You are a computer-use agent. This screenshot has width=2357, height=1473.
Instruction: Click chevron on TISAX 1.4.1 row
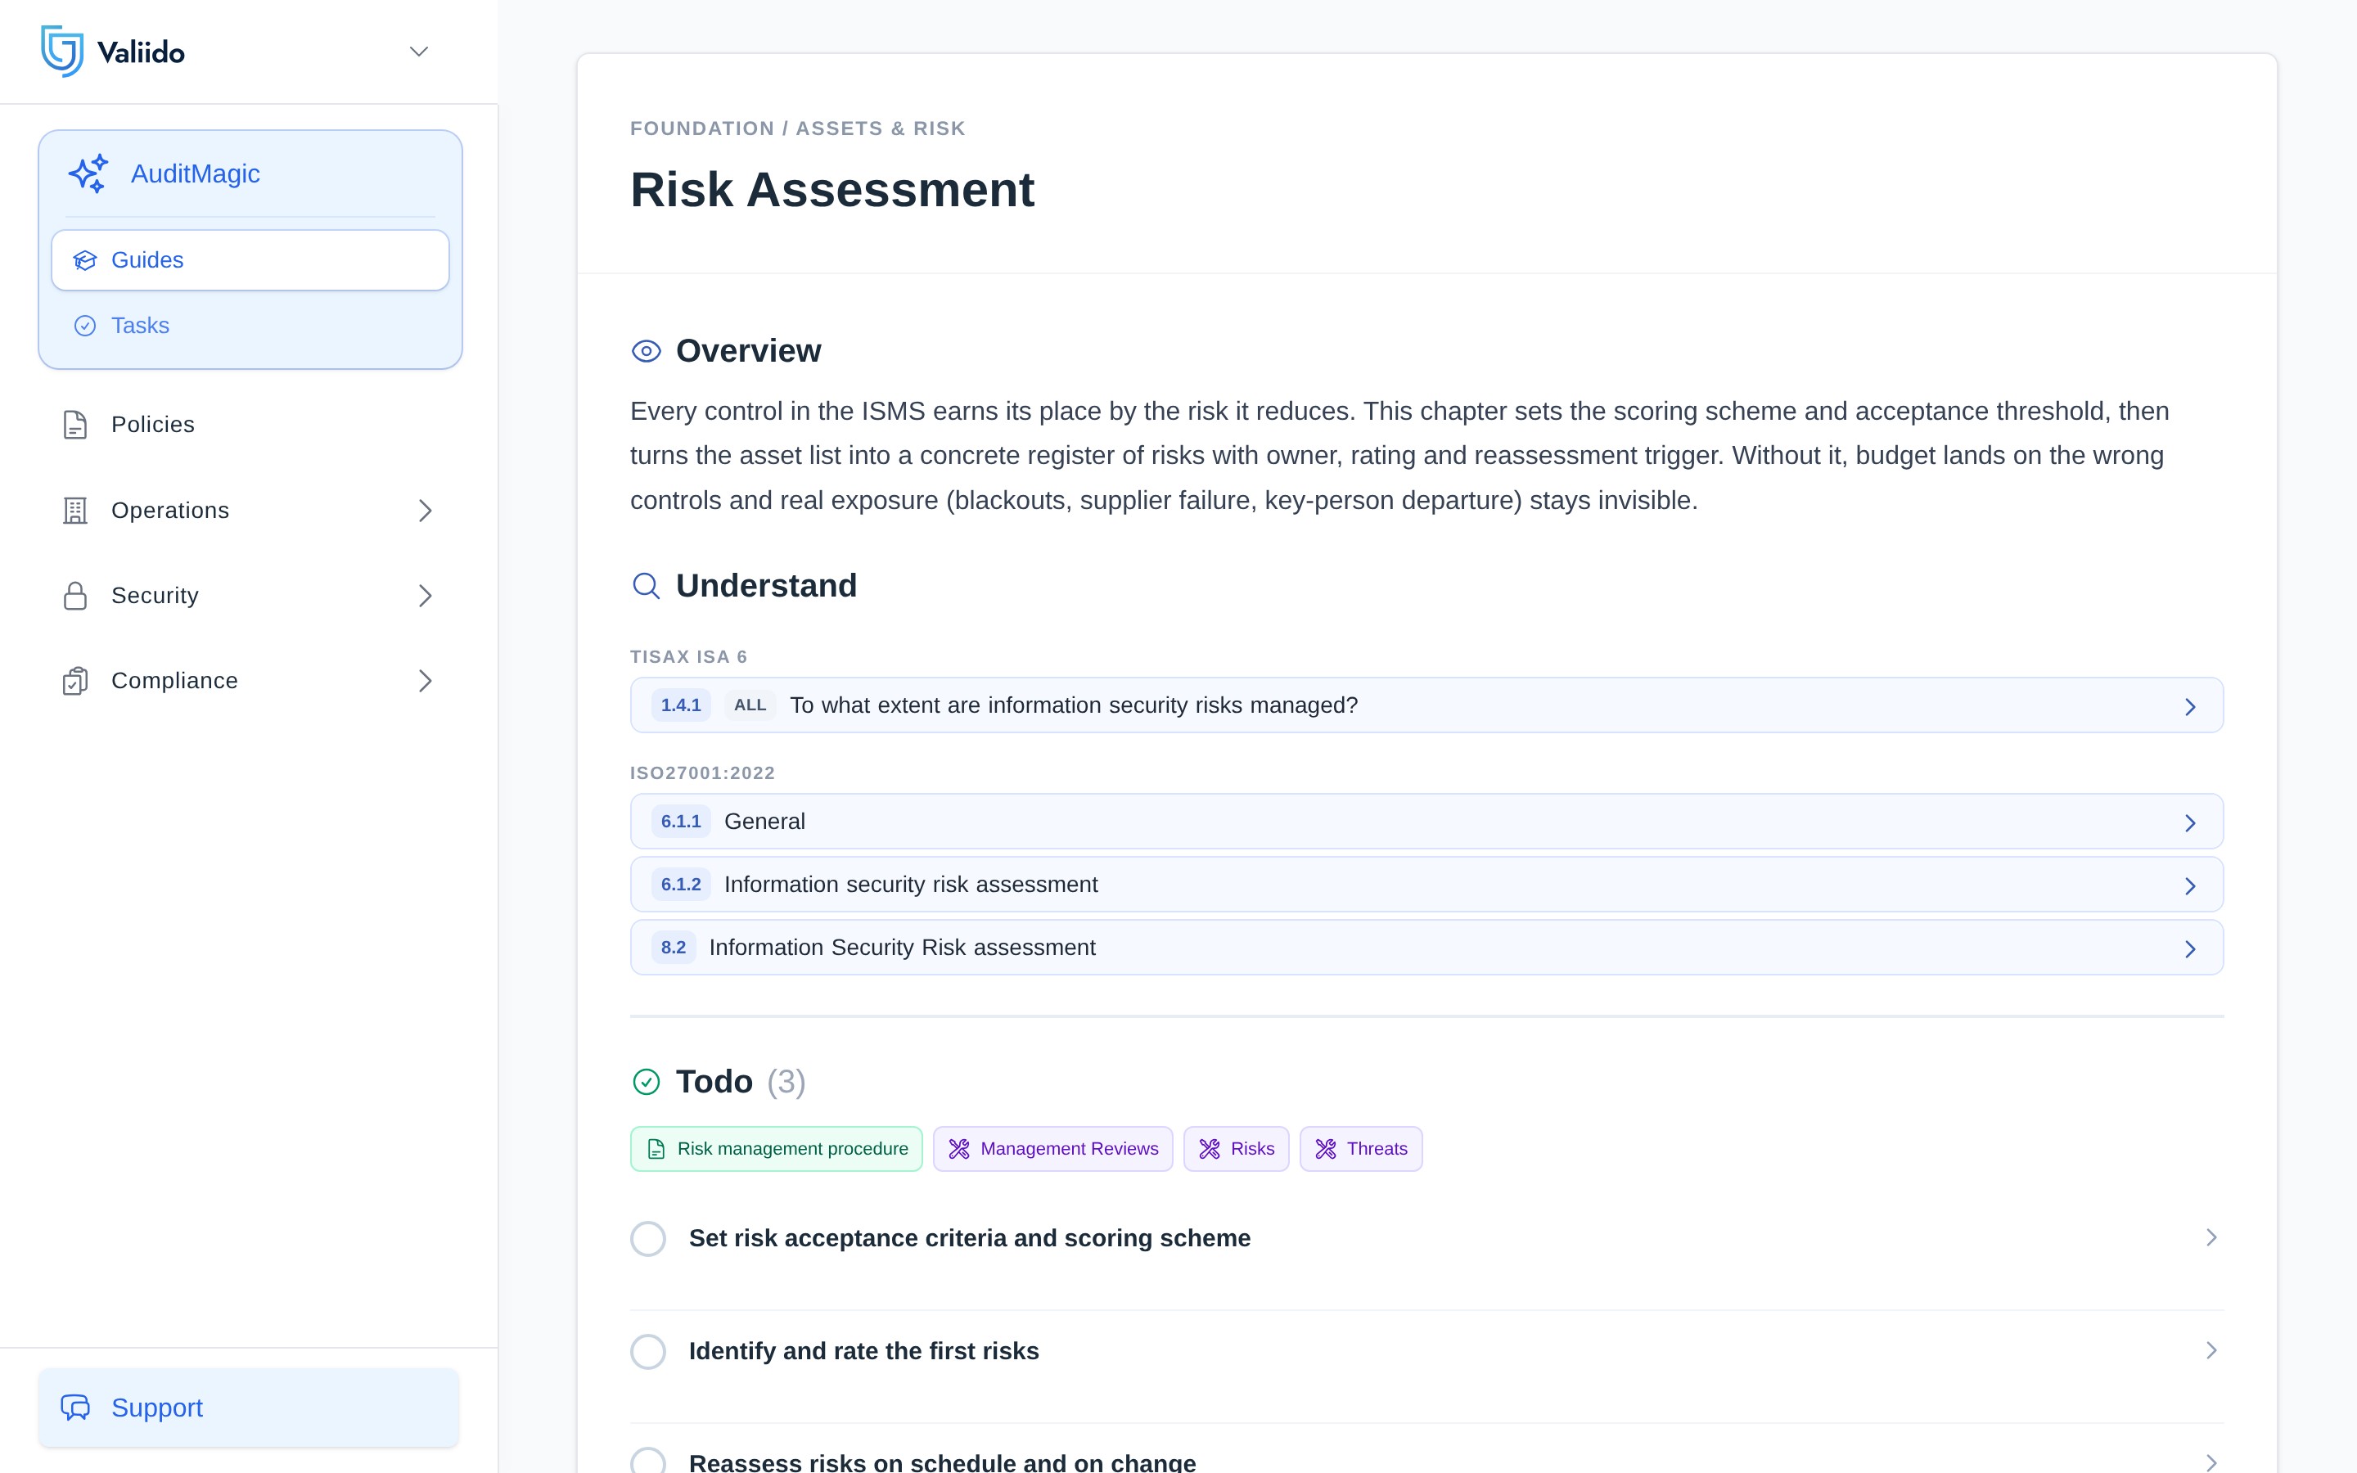(x=2189, y=707)
